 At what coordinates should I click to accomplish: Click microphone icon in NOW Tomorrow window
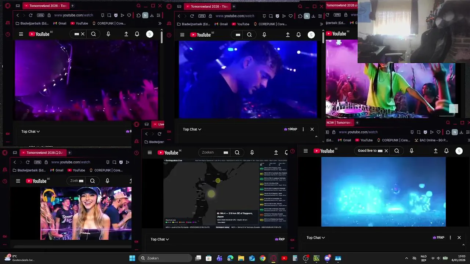(412, 151)
